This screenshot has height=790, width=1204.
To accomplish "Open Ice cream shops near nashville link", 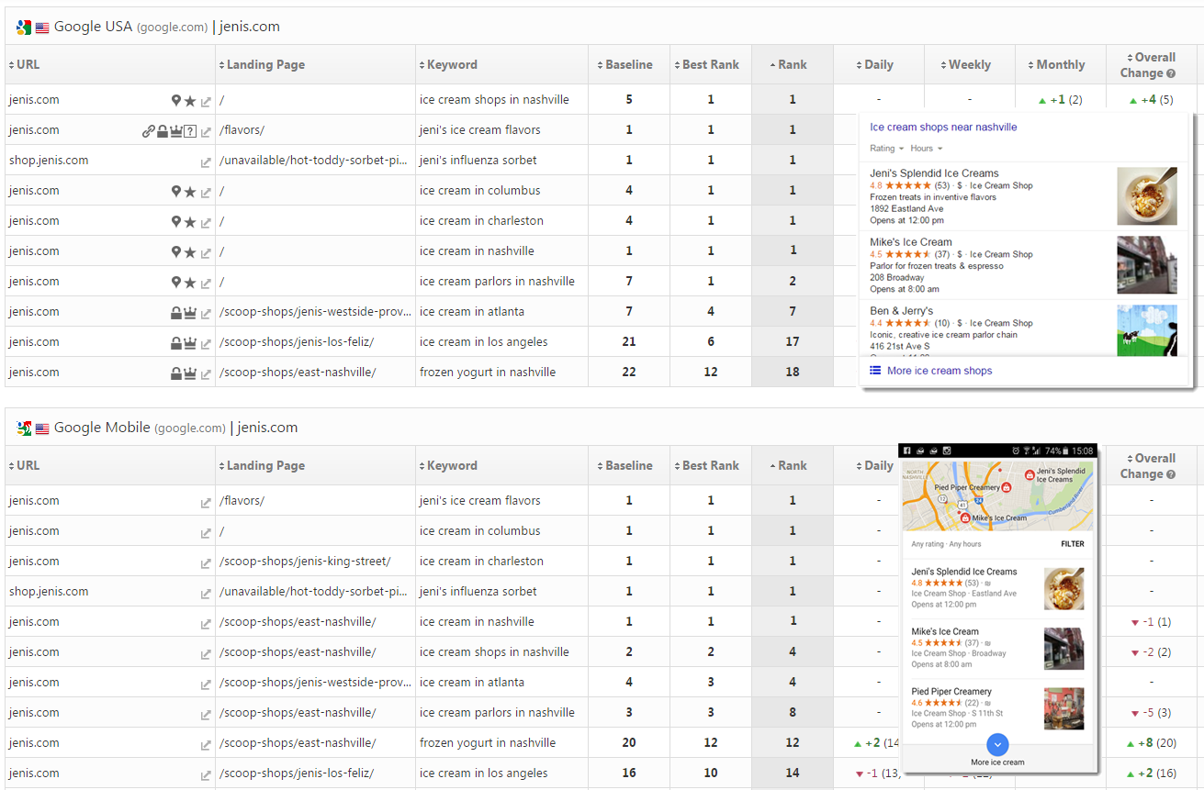I will click(x=943, y=128).
